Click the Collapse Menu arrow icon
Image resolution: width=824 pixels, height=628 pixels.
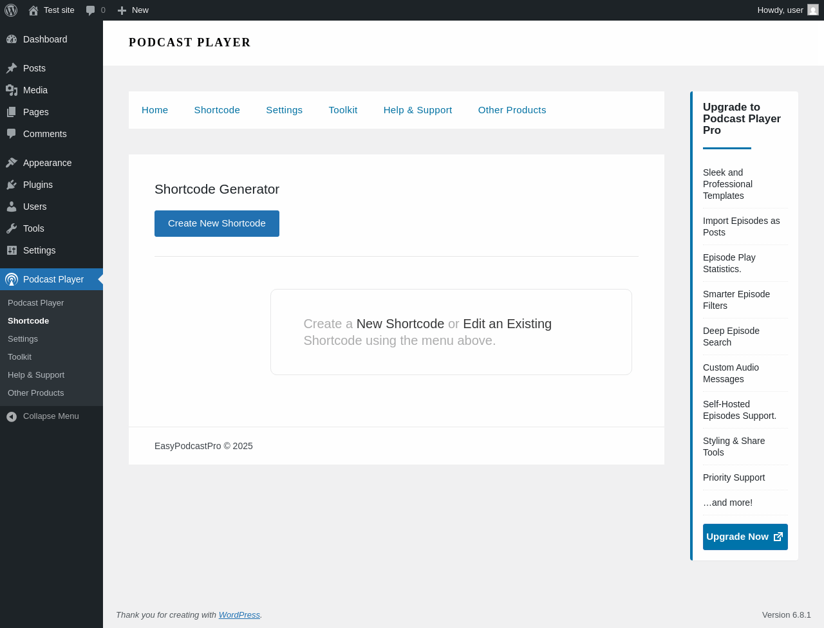click(12, 417)
